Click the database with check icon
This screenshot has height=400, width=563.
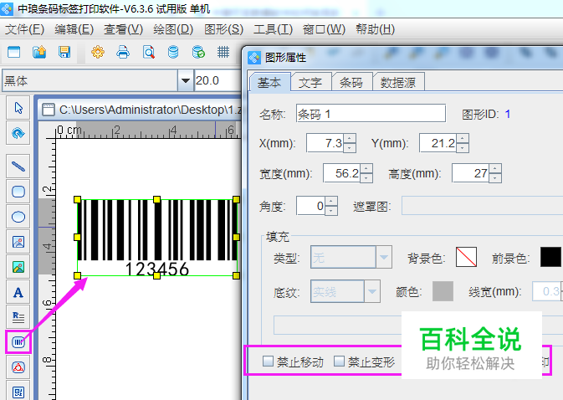pos(198,53)
